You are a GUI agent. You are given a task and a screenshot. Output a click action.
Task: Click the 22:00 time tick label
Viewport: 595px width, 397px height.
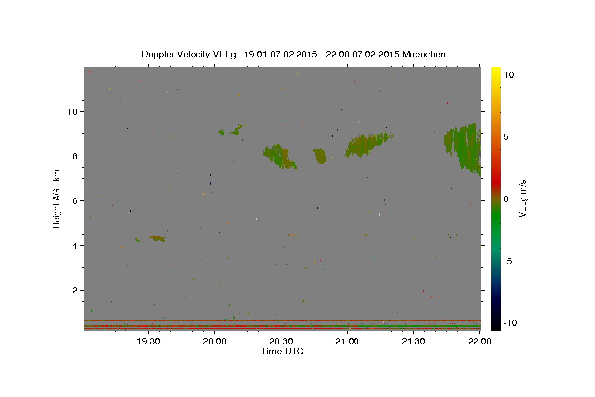pos(480,341)
